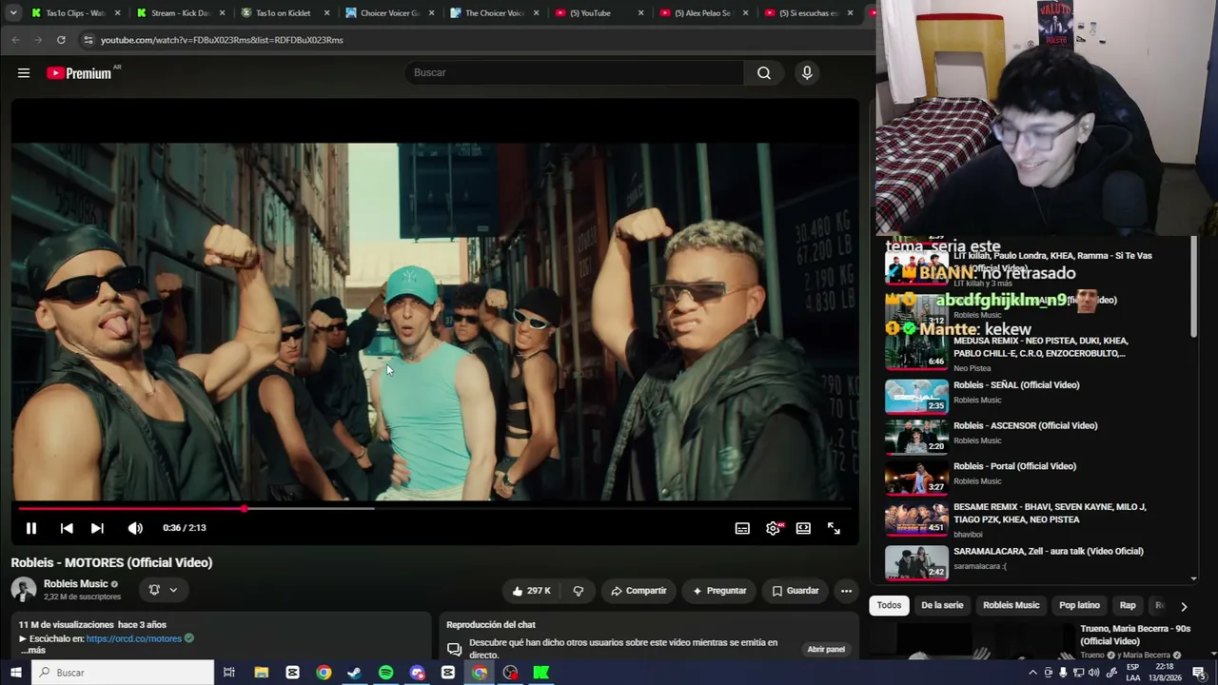Enter full screen mode

[834, 528]
